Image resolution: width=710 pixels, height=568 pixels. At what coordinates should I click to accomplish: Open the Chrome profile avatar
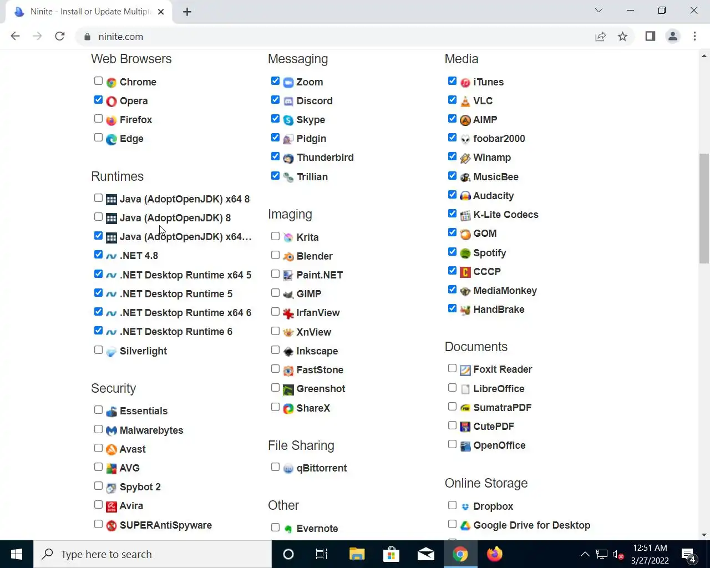point(673,37)
